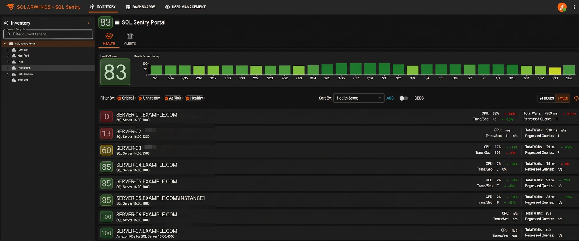Open the Sort By Health Score dropdown
579x241 pixels.
click(x=359, y=98)
